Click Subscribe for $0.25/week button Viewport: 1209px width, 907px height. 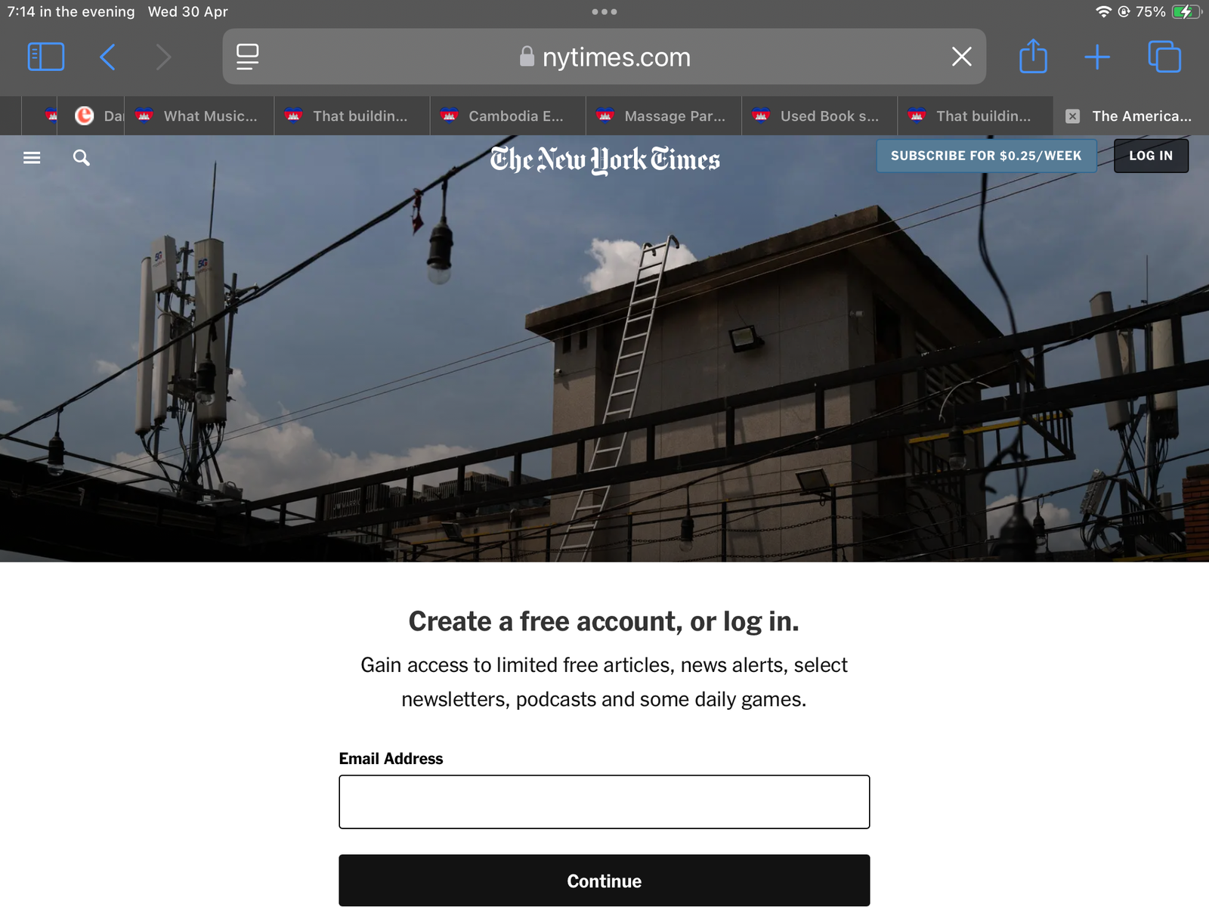point(986,156)
